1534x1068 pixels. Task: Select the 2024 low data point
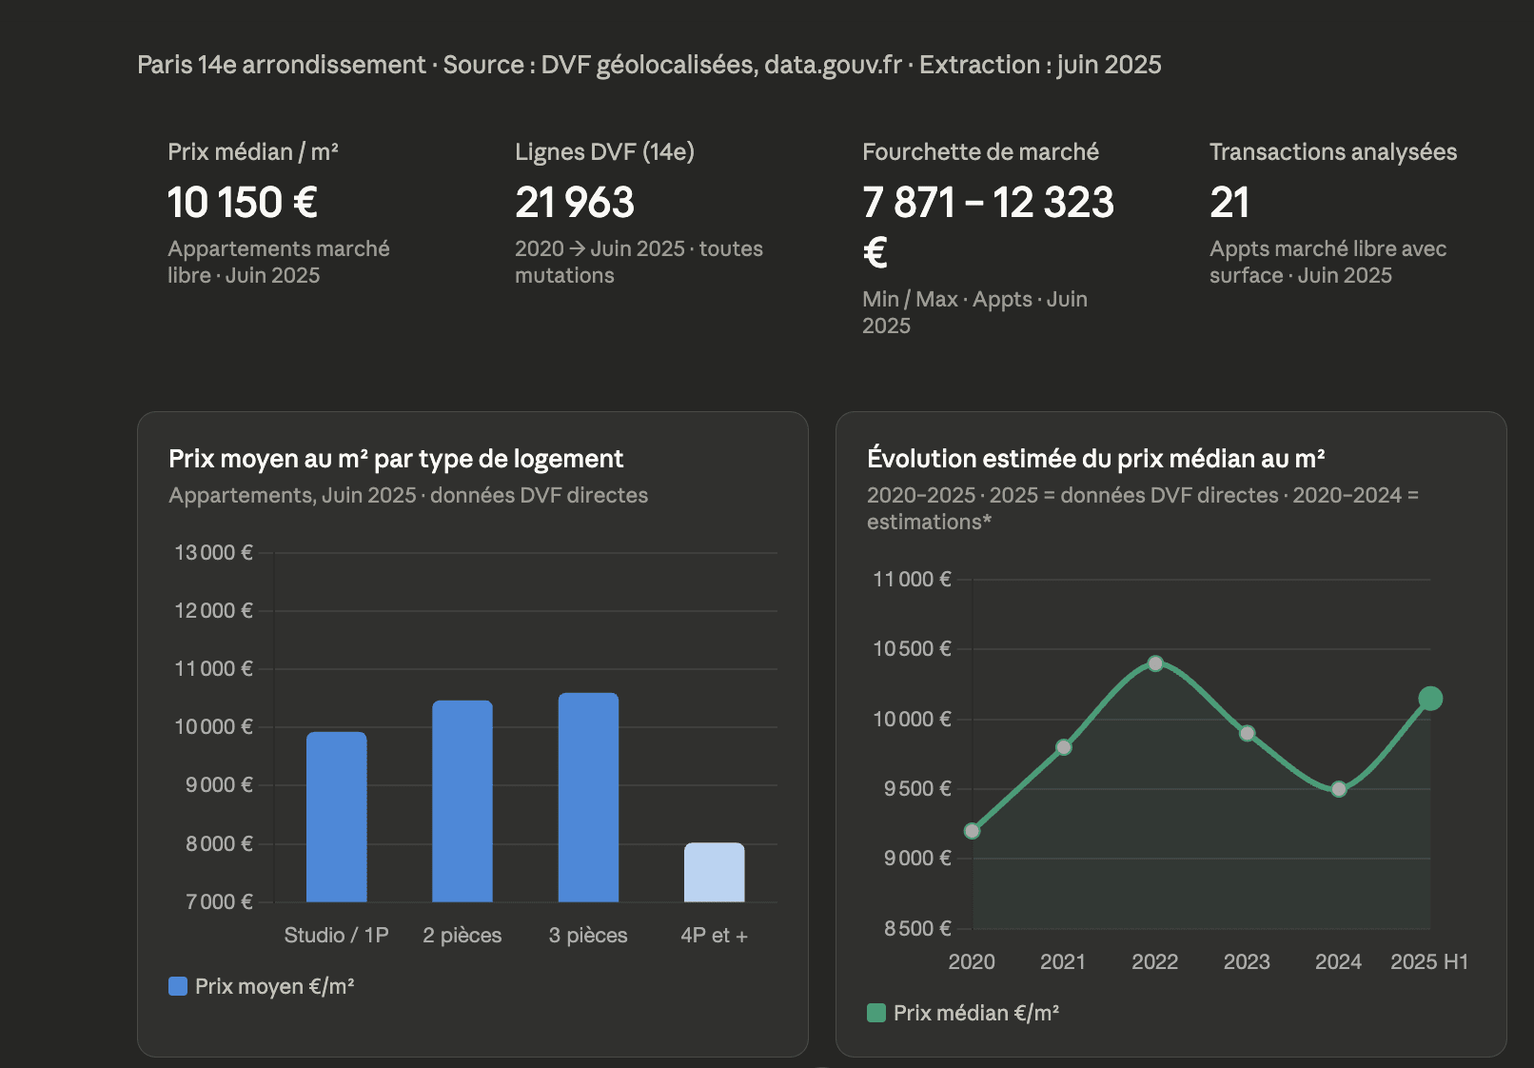point(1339,789)
